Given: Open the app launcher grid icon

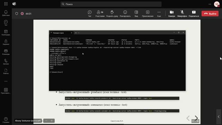Looking at the screenshot, I should point(6,4).
